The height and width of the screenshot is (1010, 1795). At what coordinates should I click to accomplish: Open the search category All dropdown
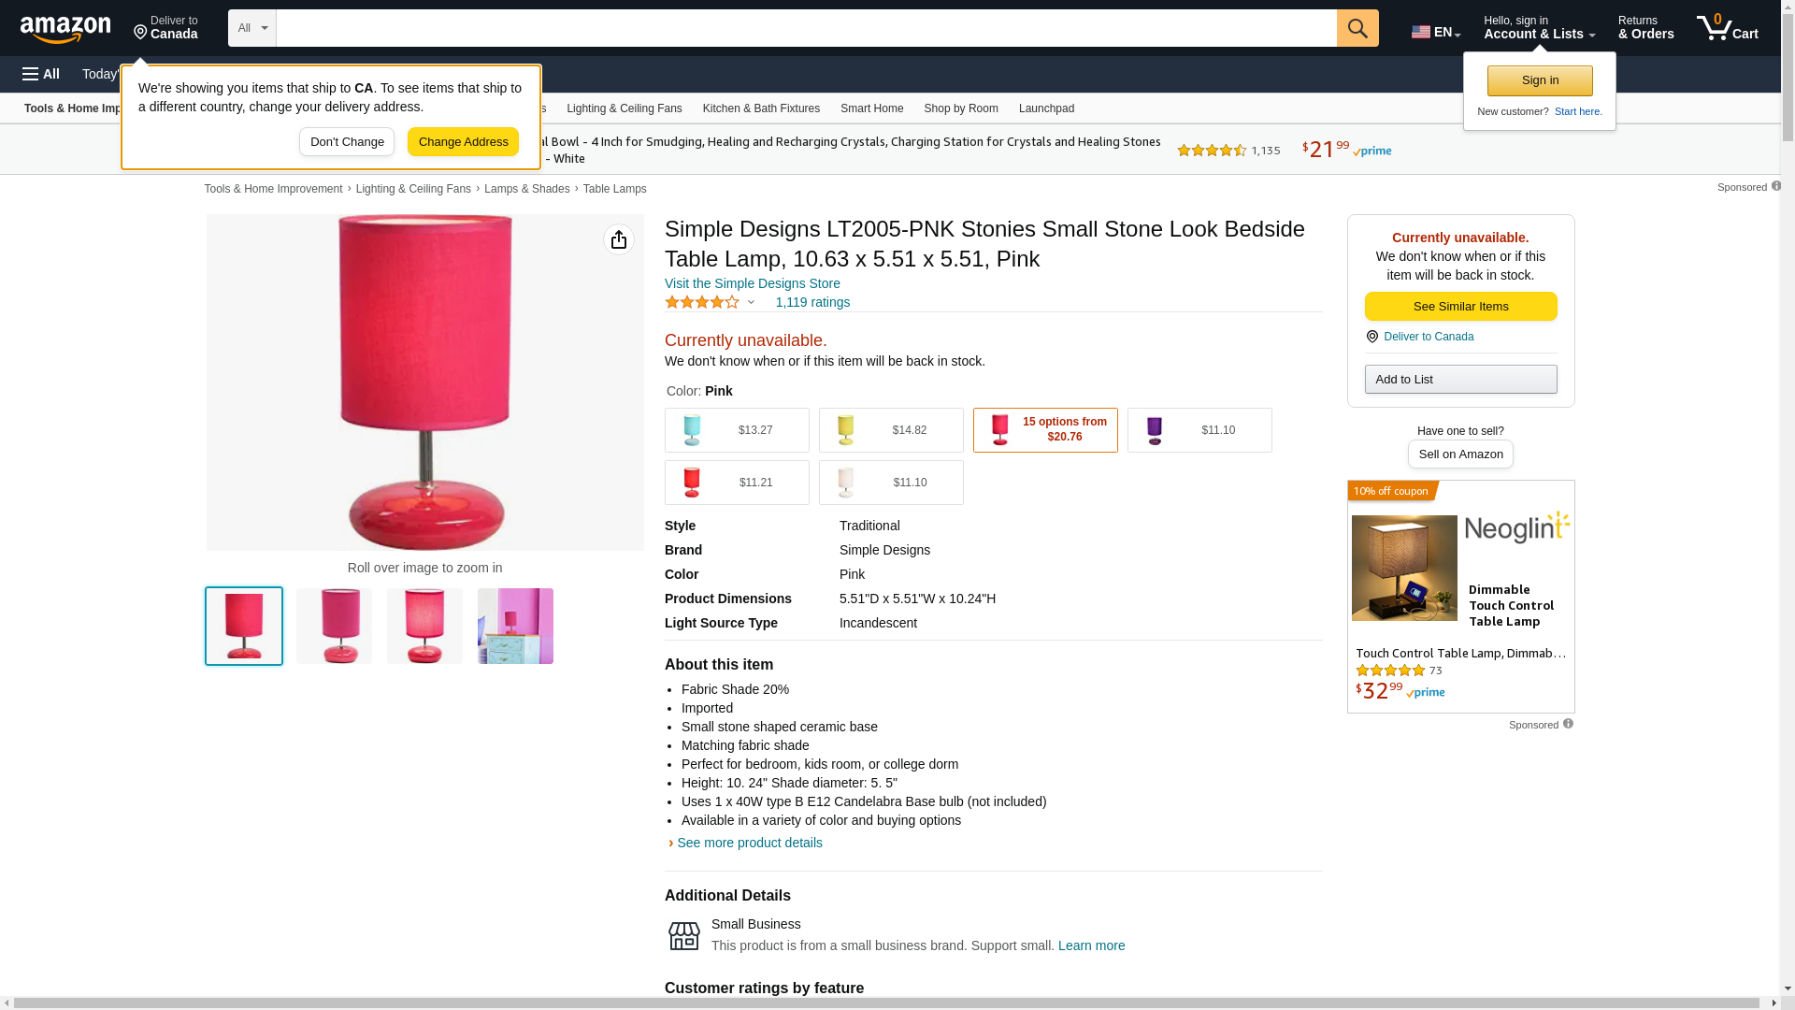click(251, 28)
